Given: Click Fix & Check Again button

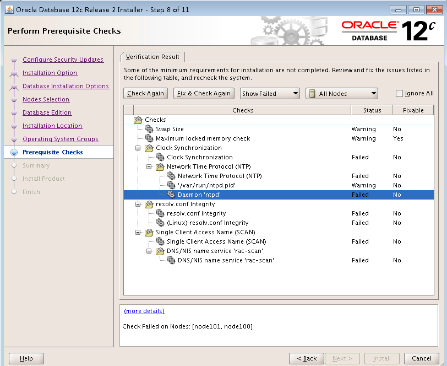Looking at the screenshot, I should pos(204,93).
